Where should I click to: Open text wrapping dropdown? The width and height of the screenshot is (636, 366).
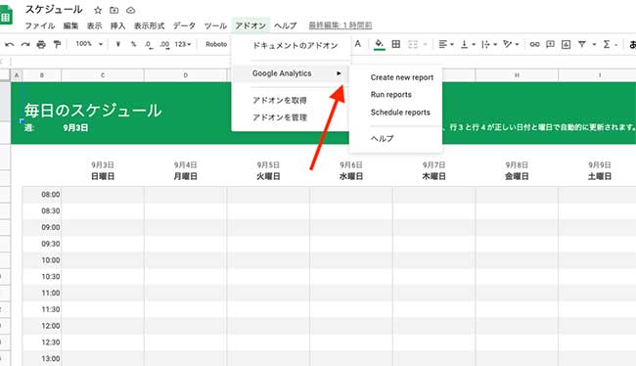coord(489,44)
